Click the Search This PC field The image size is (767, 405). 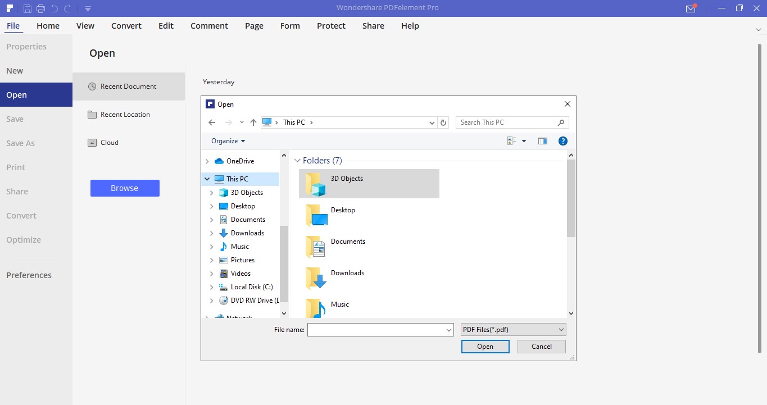point(512,122)
